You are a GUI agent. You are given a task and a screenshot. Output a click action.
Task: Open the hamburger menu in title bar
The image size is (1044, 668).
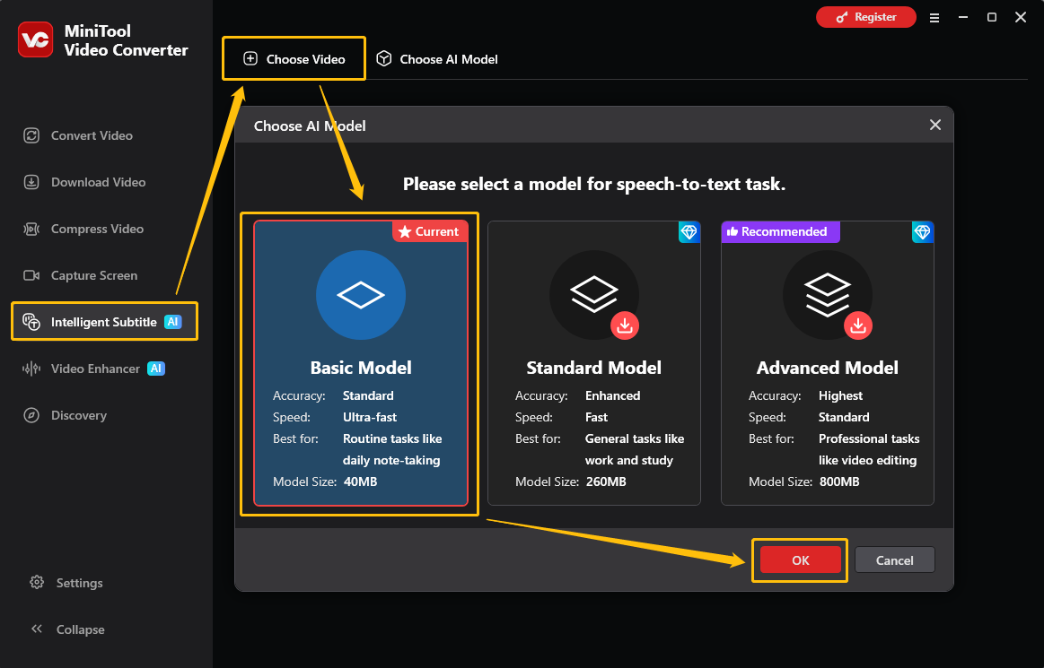pyautogui.click(x=934, y=18)
